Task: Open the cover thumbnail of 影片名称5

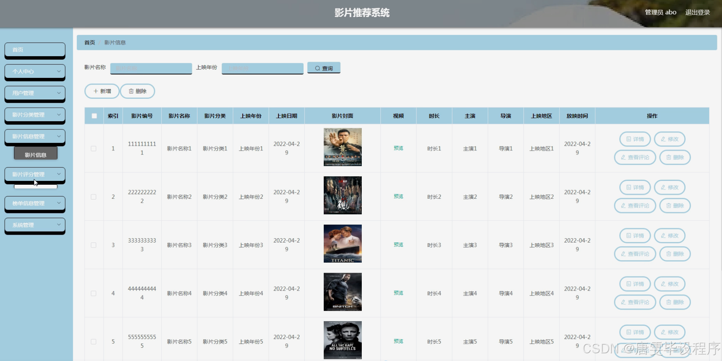Action: [x=343, y=340]
